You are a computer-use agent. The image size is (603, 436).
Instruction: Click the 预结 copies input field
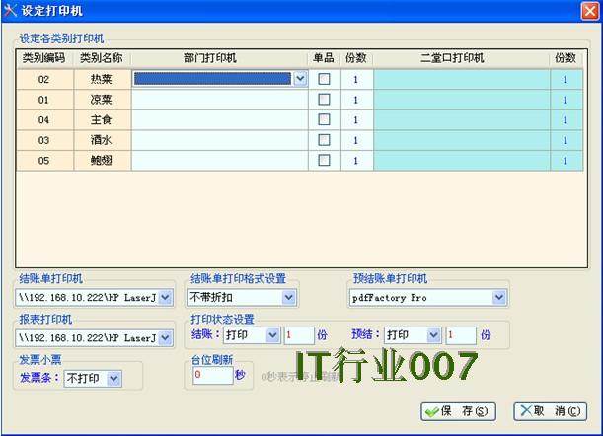pyautogui.click(x=461, y=335)
